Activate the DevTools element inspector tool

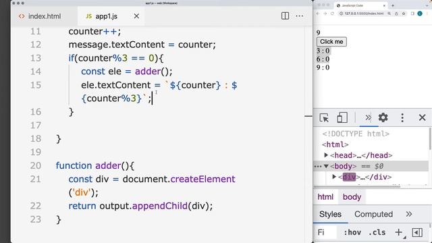[x=324, y=117]
